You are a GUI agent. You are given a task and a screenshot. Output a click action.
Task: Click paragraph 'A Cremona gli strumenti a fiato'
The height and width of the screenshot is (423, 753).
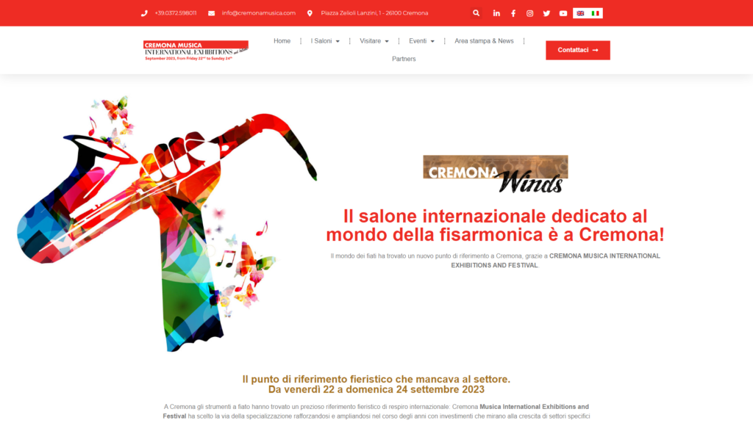click(x=376, y=411)
